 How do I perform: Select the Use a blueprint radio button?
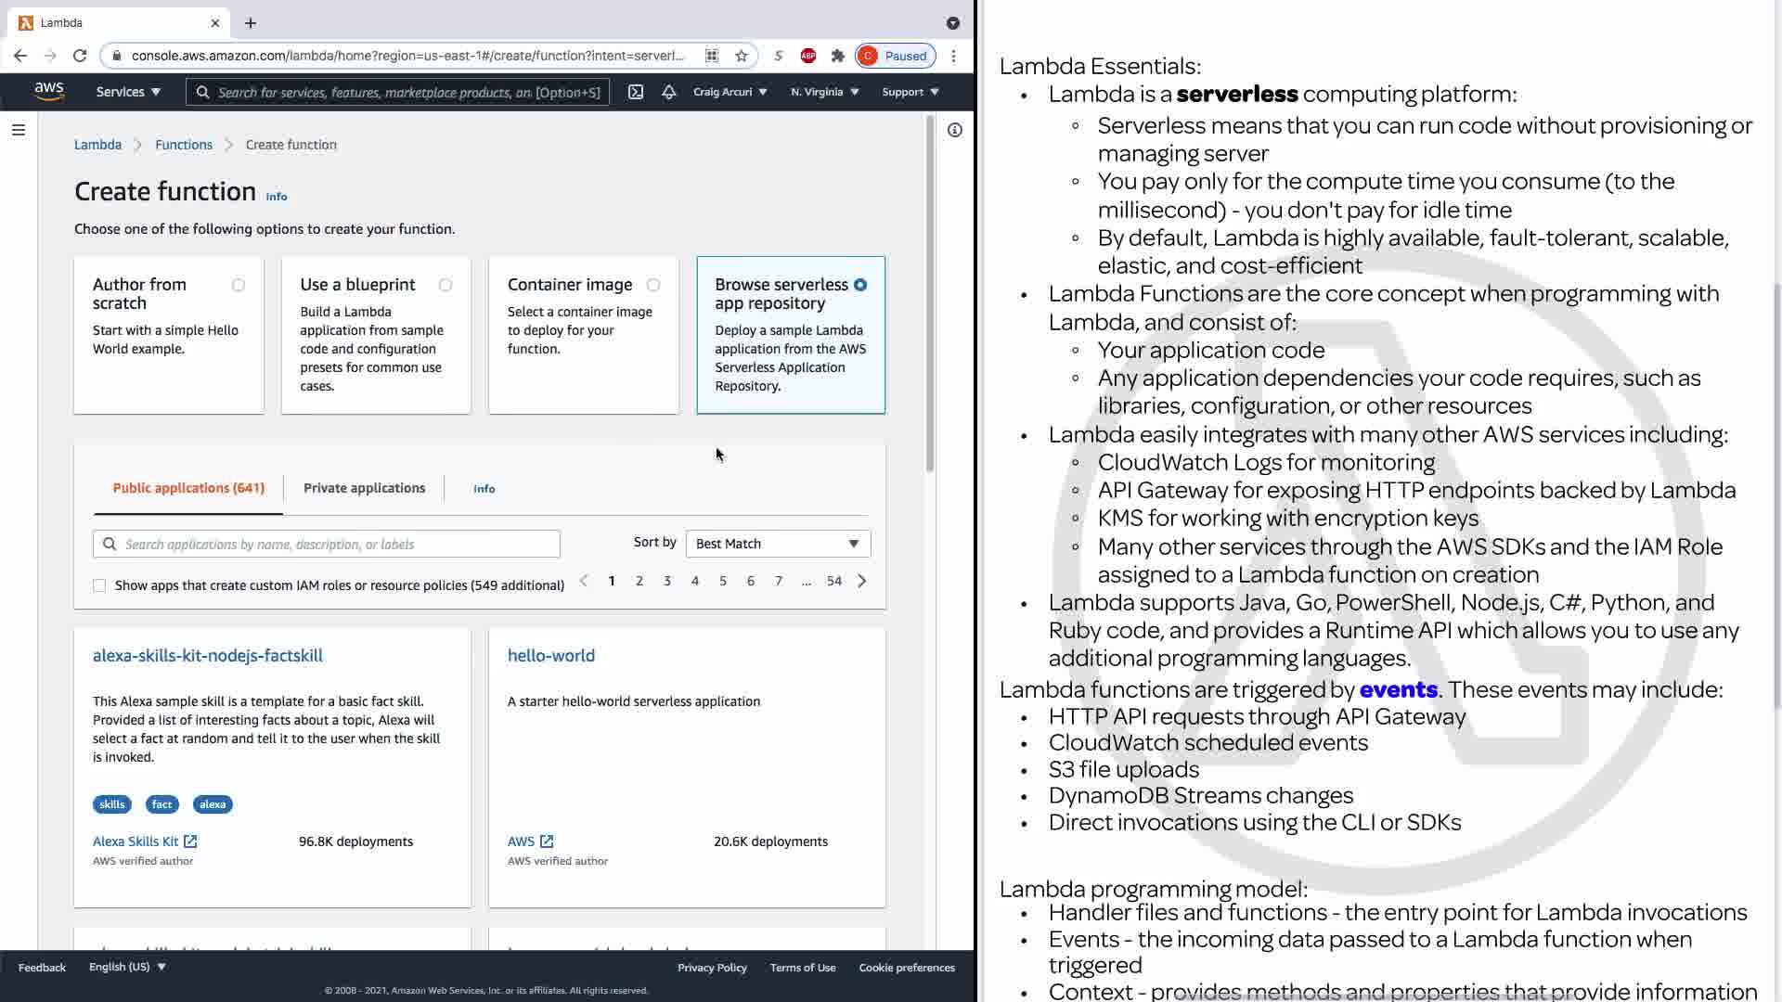click(445, 285)
